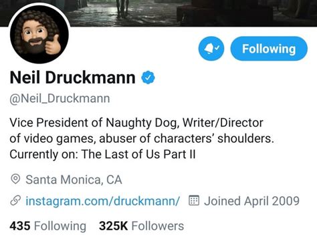Click the profile bio description text

(142, 138)
